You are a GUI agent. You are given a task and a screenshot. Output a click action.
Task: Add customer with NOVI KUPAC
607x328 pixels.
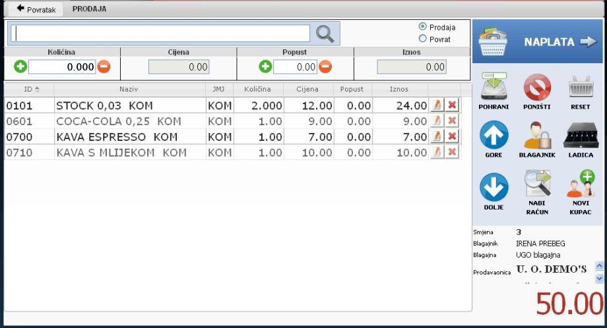[581, 184]
